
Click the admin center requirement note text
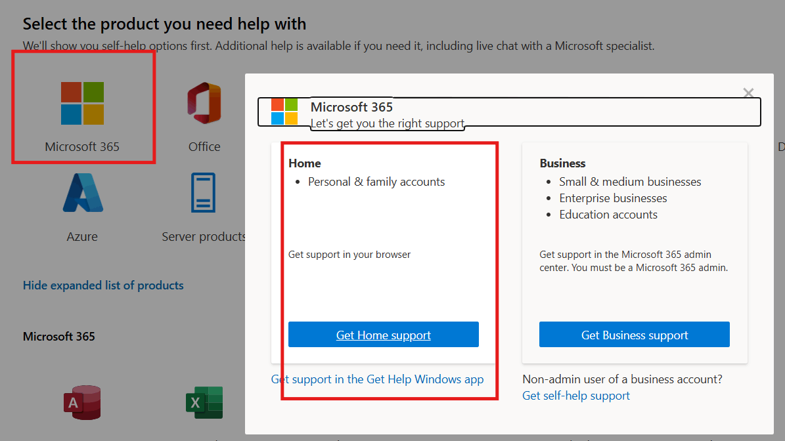tap(634, 261)
